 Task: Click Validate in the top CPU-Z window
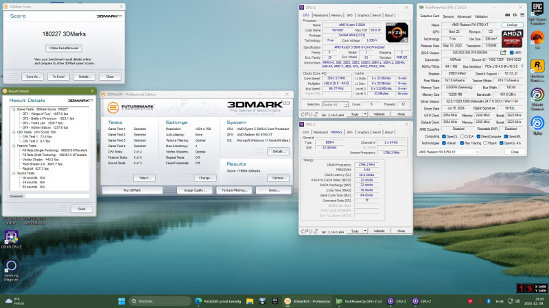(x=379, y=114)
